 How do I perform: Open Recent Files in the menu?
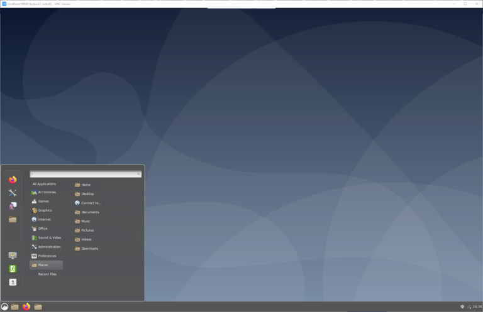pos(47,274)
